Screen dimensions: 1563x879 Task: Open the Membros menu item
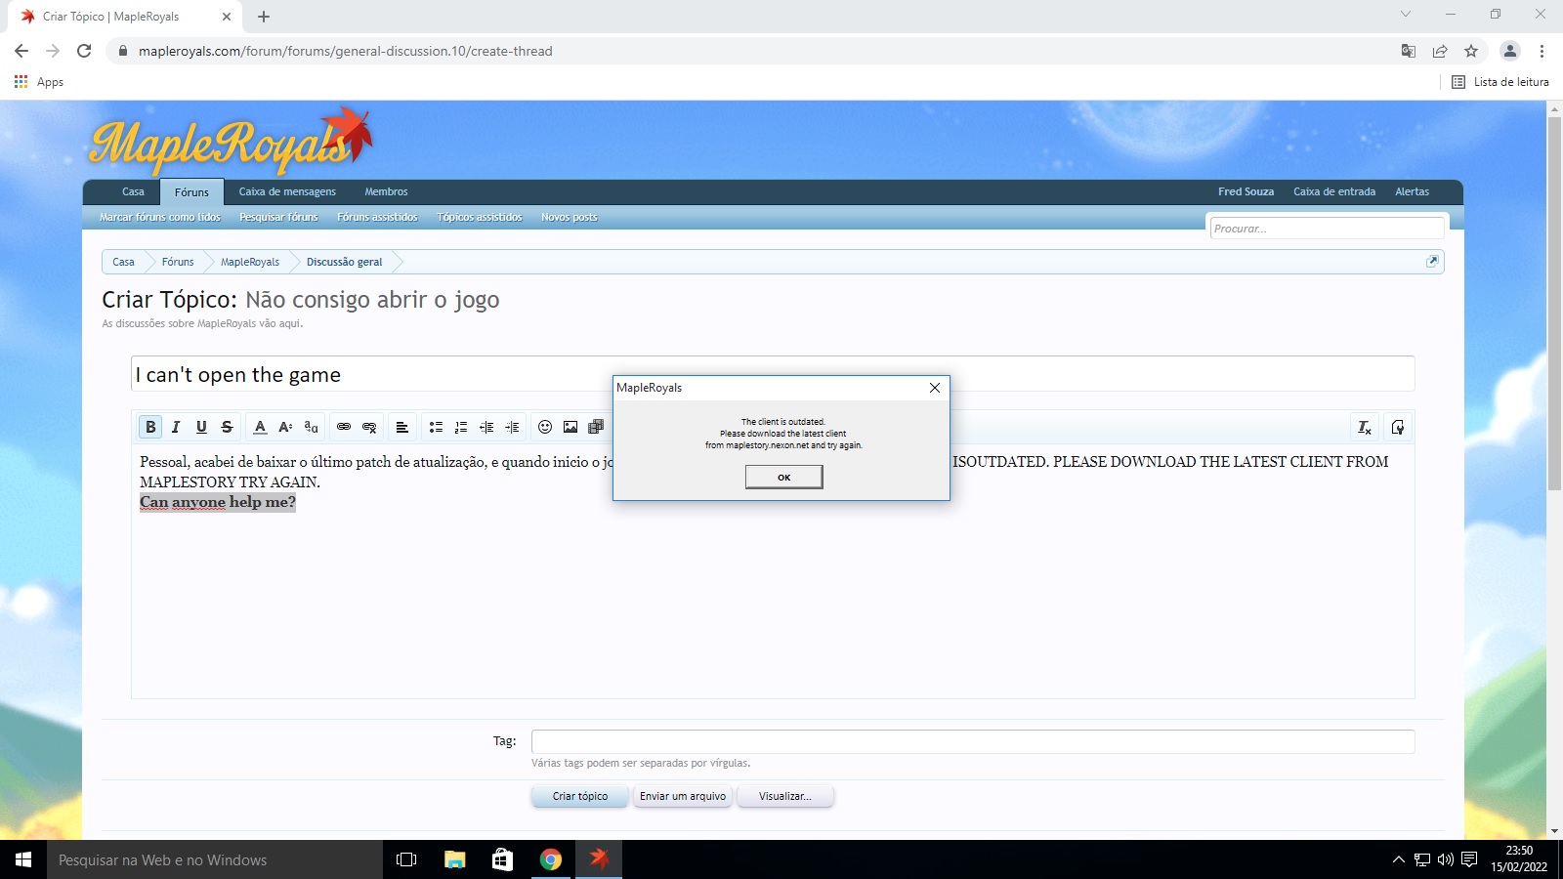[x=386, y=191]
